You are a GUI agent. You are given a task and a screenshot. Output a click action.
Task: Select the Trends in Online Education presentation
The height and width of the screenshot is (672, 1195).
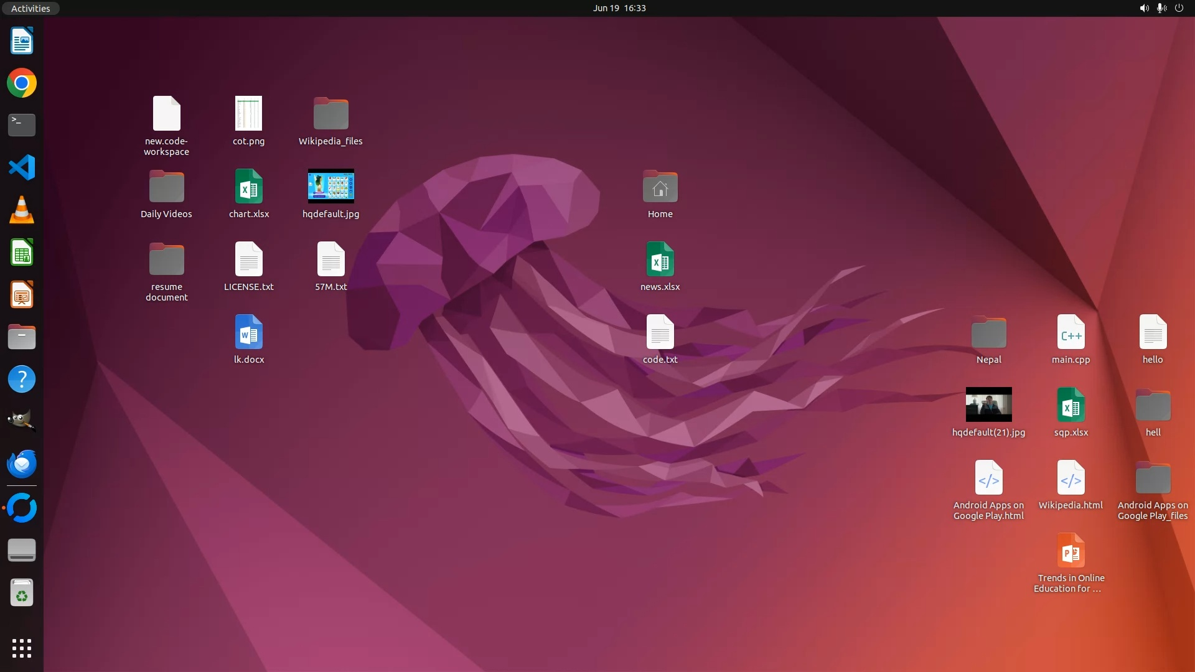[x=1071, y=551]
